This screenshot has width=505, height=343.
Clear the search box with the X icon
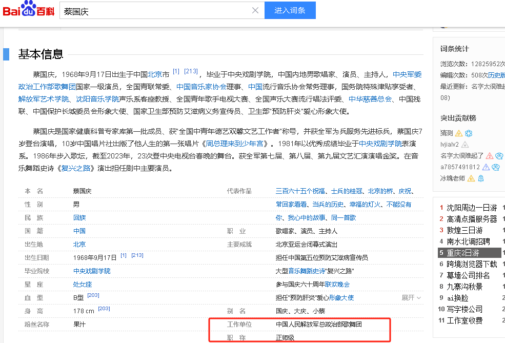255,11
